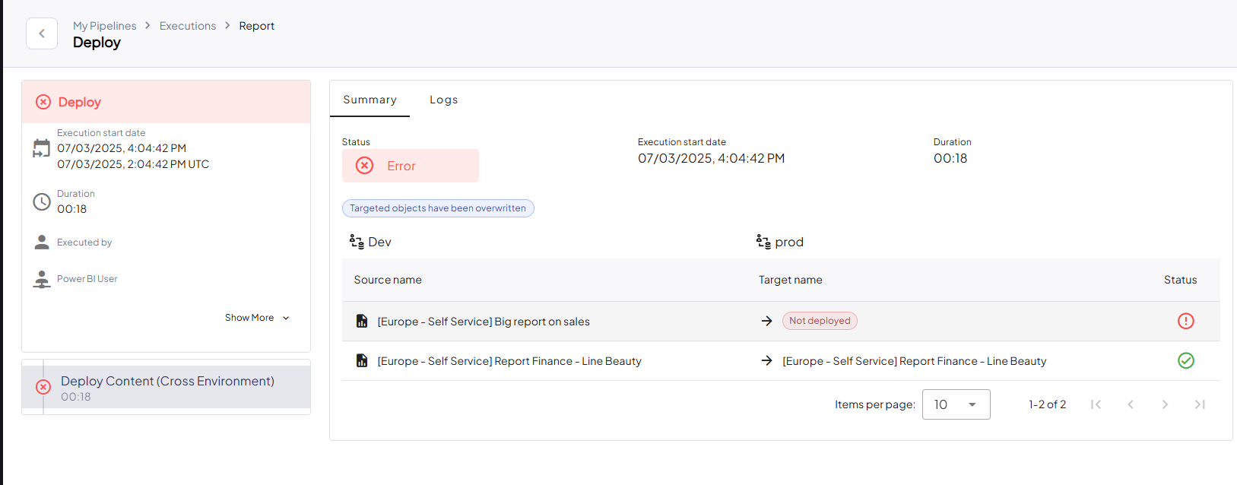Screen dimensions: 1237x485
Task: Click the arrow icon in Report Finance row
Action: coord(766,360)
